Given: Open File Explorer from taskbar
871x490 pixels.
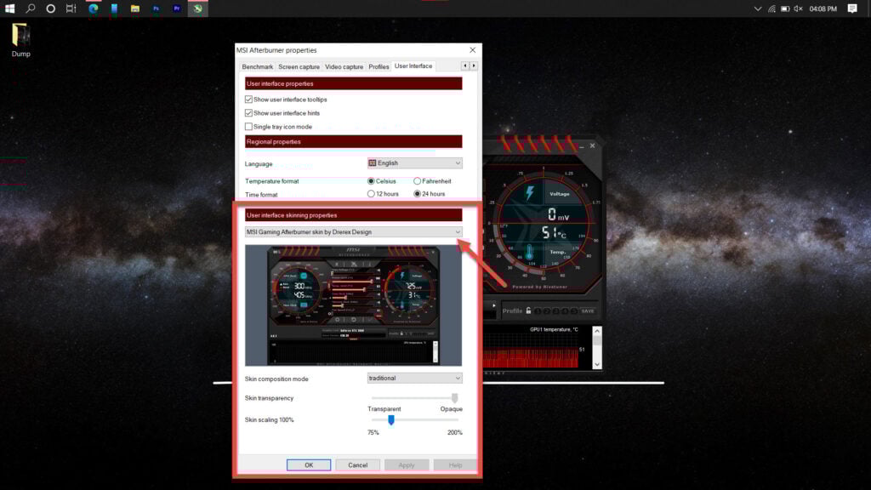Looking at the screenshot, I should coord(135,9).
